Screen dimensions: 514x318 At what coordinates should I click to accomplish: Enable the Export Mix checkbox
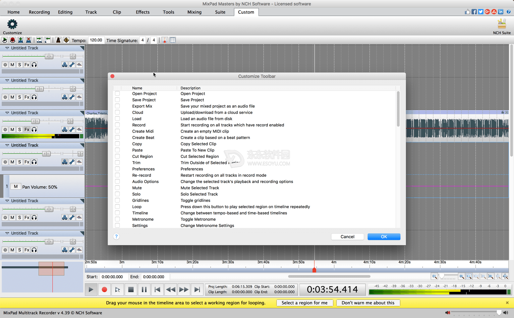pos(117,106)
